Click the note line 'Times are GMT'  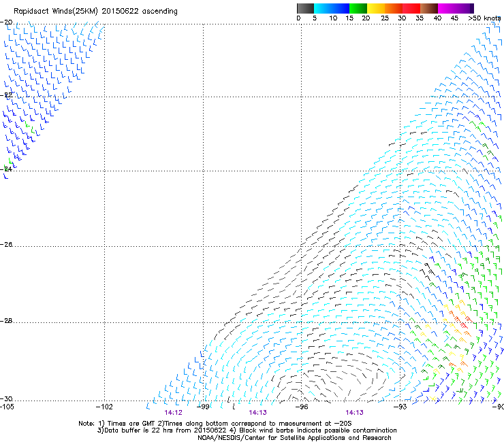pyautogui.click(x=131, y=424)
